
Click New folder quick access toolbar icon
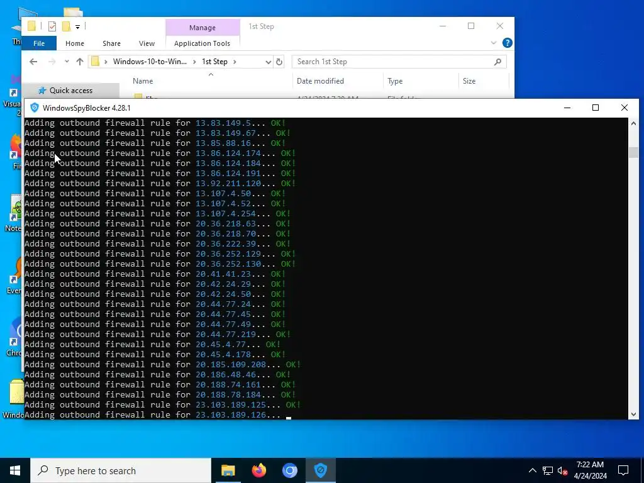click(x=66, y=26)
